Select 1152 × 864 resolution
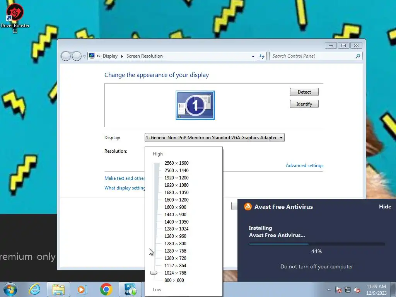 [175, 265]
